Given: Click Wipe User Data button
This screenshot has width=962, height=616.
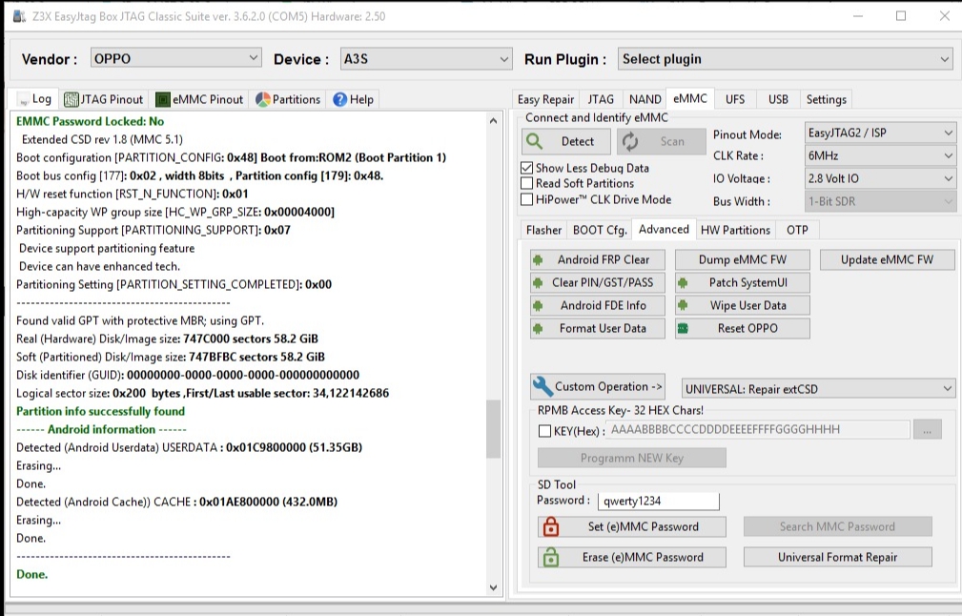Looking at the screenshot, I should 743,305.
